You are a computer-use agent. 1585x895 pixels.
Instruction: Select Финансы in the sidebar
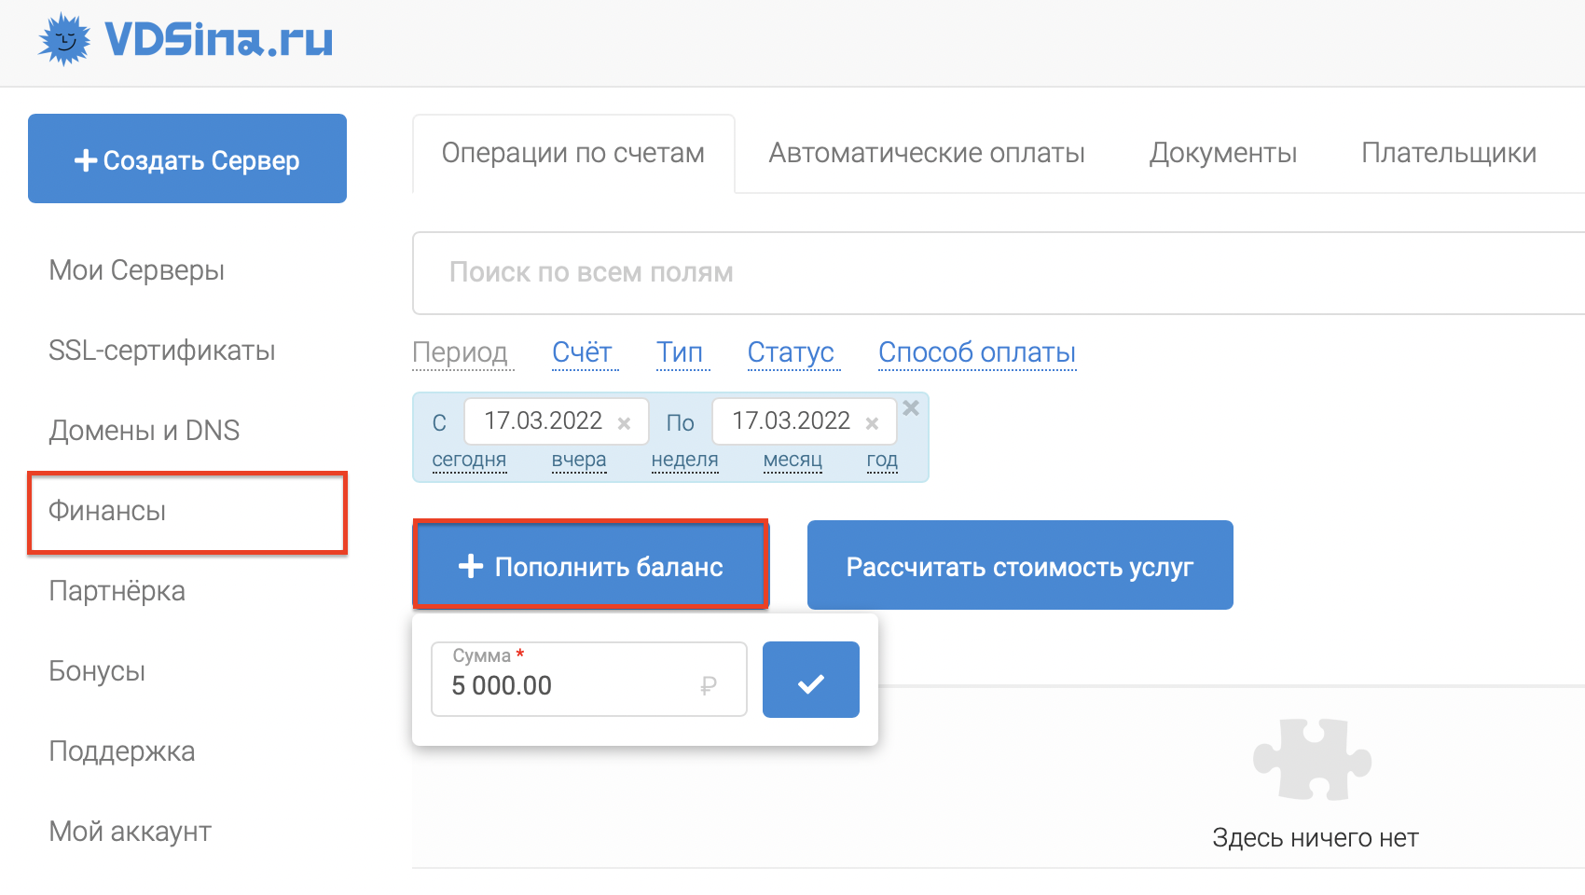[107, 511]
